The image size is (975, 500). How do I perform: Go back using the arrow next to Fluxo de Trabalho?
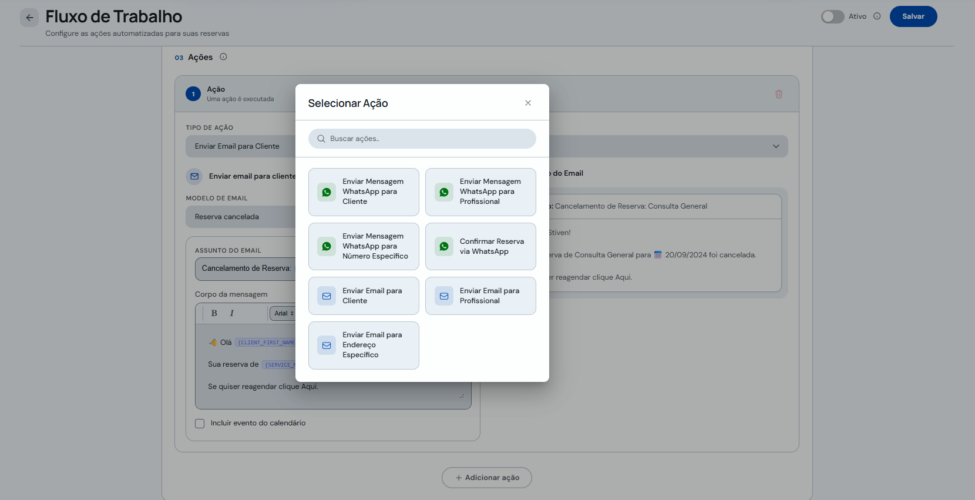click(x=29, y=18)
